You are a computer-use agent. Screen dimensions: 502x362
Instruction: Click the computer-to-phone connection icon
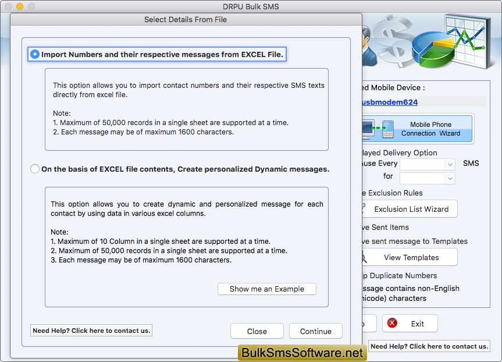pos(378,129)
